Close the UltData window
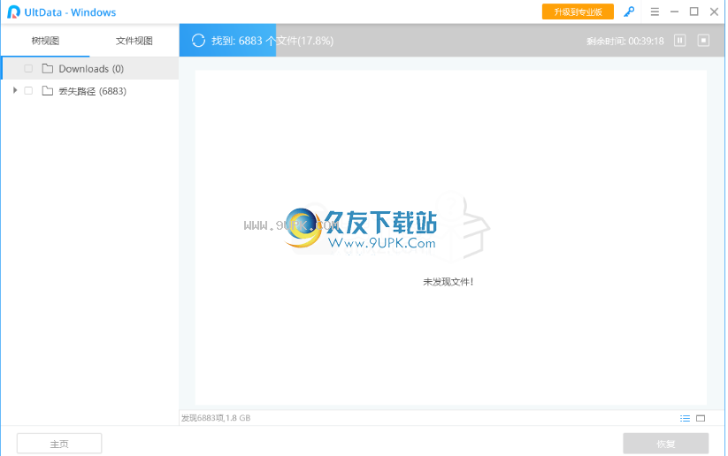 [714, 11]
